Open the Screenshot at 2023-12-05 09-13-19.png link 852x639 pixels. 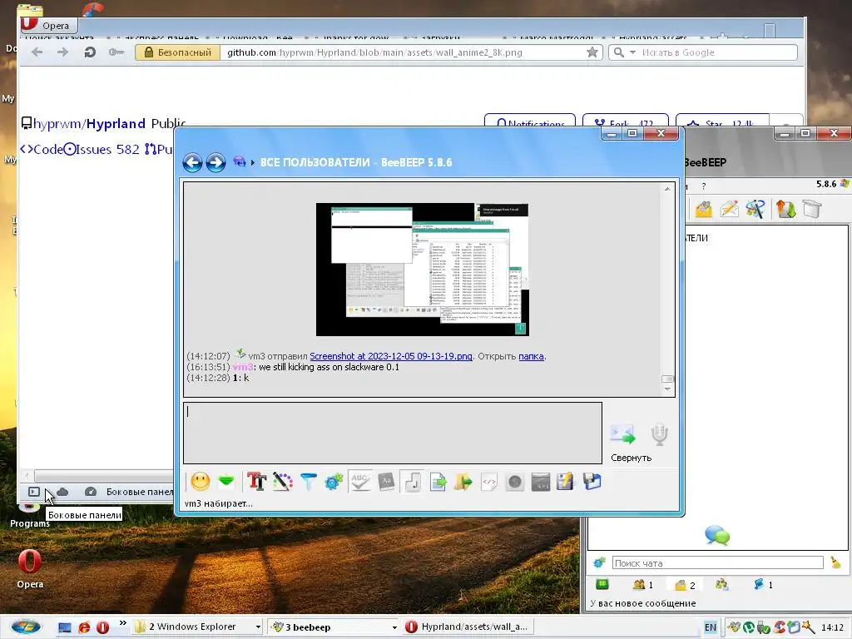point(391,356)
